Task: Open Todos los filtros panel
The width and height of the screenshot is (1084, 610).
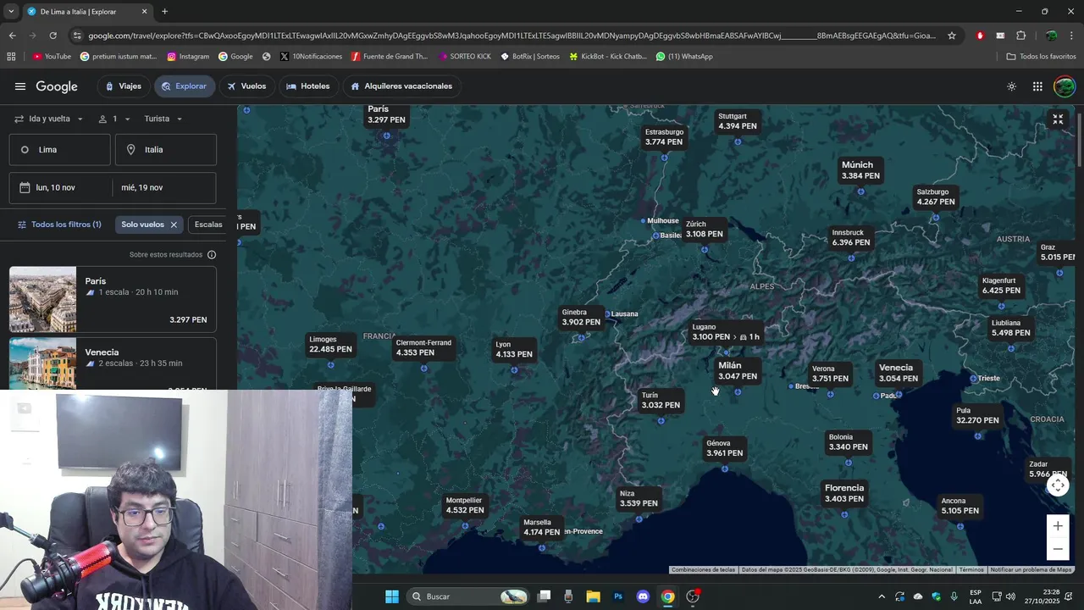Action: point(59,225)
